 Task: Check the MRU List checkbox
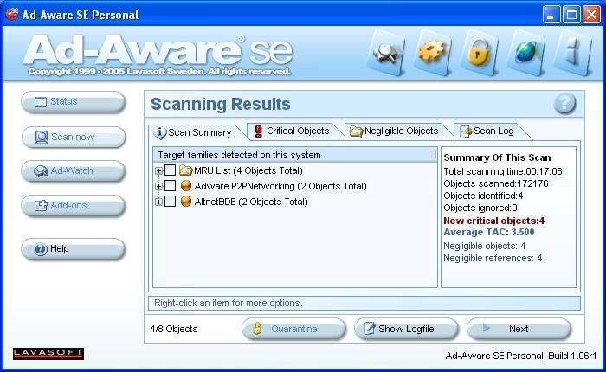click(170, 170)
